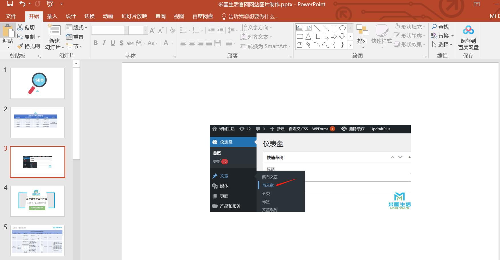500x260 pixels.
Task: Click the Undo arrow icon
Action: point(22,4)
